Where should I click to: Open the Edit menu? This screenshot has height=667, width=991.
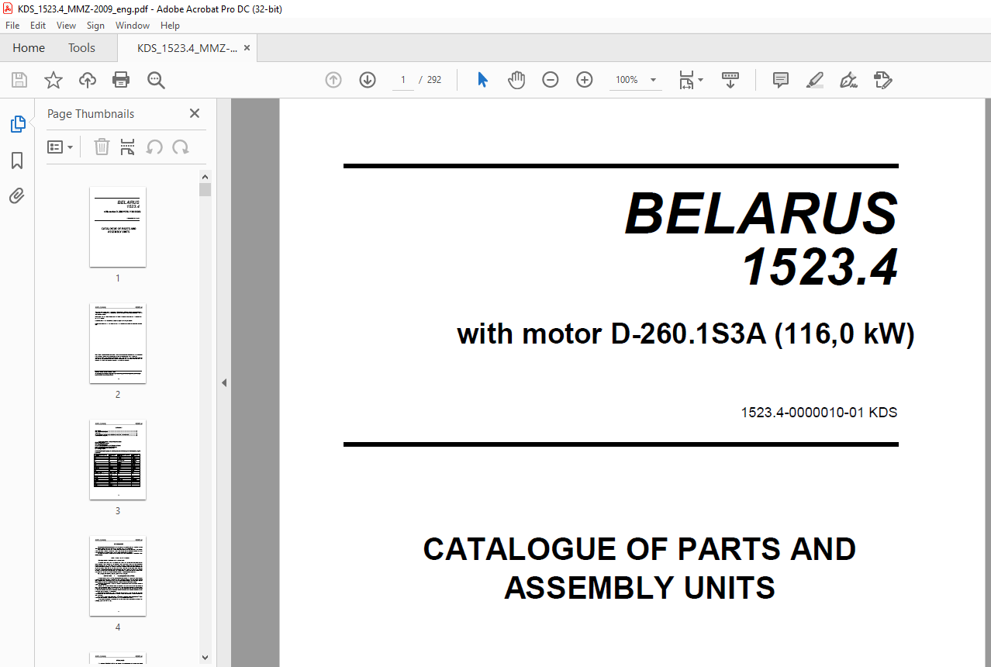[x=38, y=26]
